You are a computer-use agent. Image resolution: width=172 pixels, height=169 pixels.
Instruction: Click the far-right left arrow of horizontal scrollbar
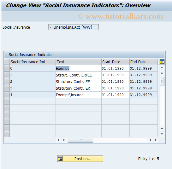tap(150, 140)
